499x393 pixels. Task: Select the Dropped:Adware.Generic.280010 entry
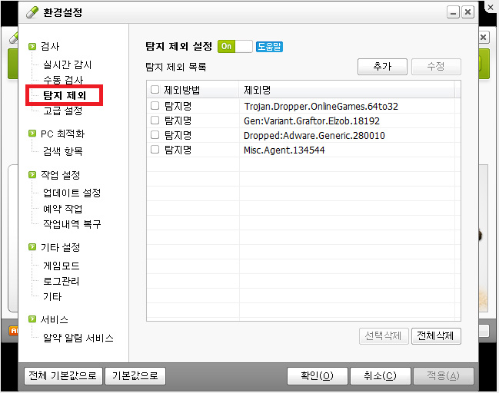314,135
